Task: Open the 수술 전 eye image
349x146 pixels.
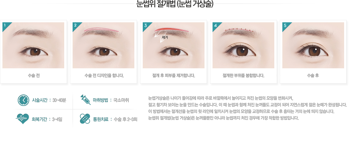Action: tap(34, 45)
